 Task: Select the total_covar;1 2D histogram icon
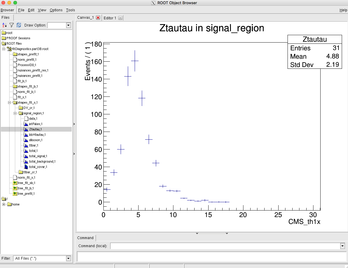click(26, 167)
